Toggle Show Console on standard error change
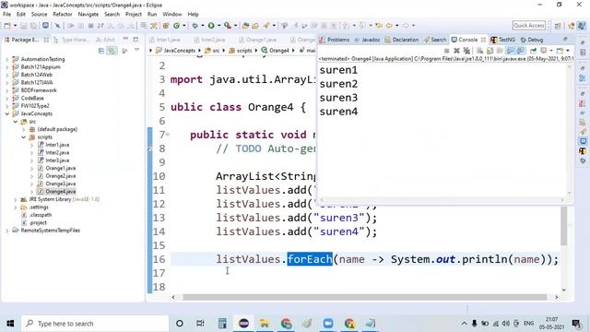This screenshot has height=332, width=590. coord(520,51)
